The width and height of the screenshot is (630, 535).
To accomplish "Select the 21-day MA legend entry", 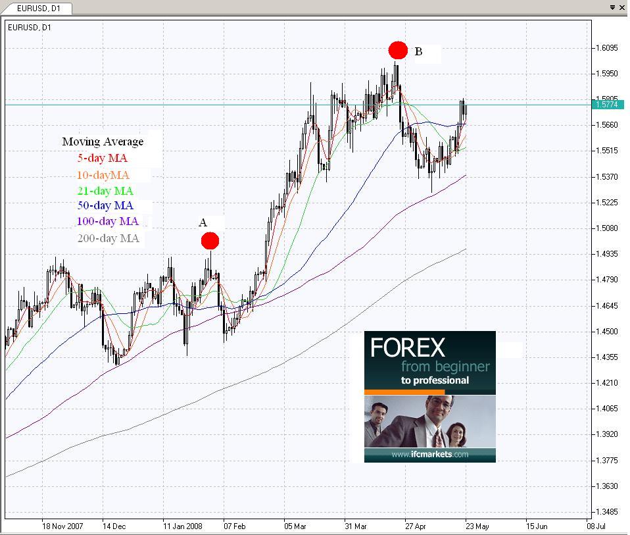I will point(105,191).
